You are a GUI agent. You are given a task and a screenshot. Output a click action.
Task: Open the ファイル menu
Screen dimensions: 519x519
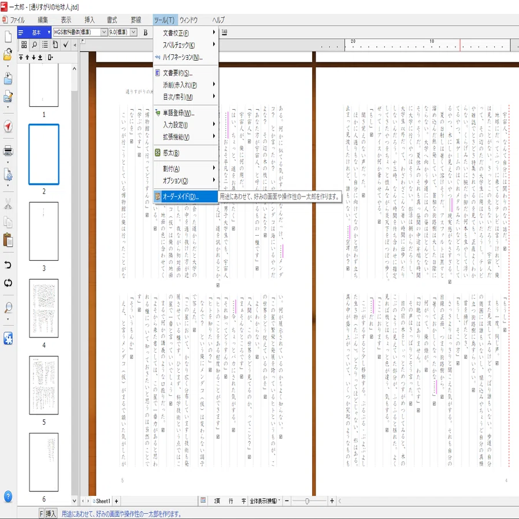[x=14, y=20]
